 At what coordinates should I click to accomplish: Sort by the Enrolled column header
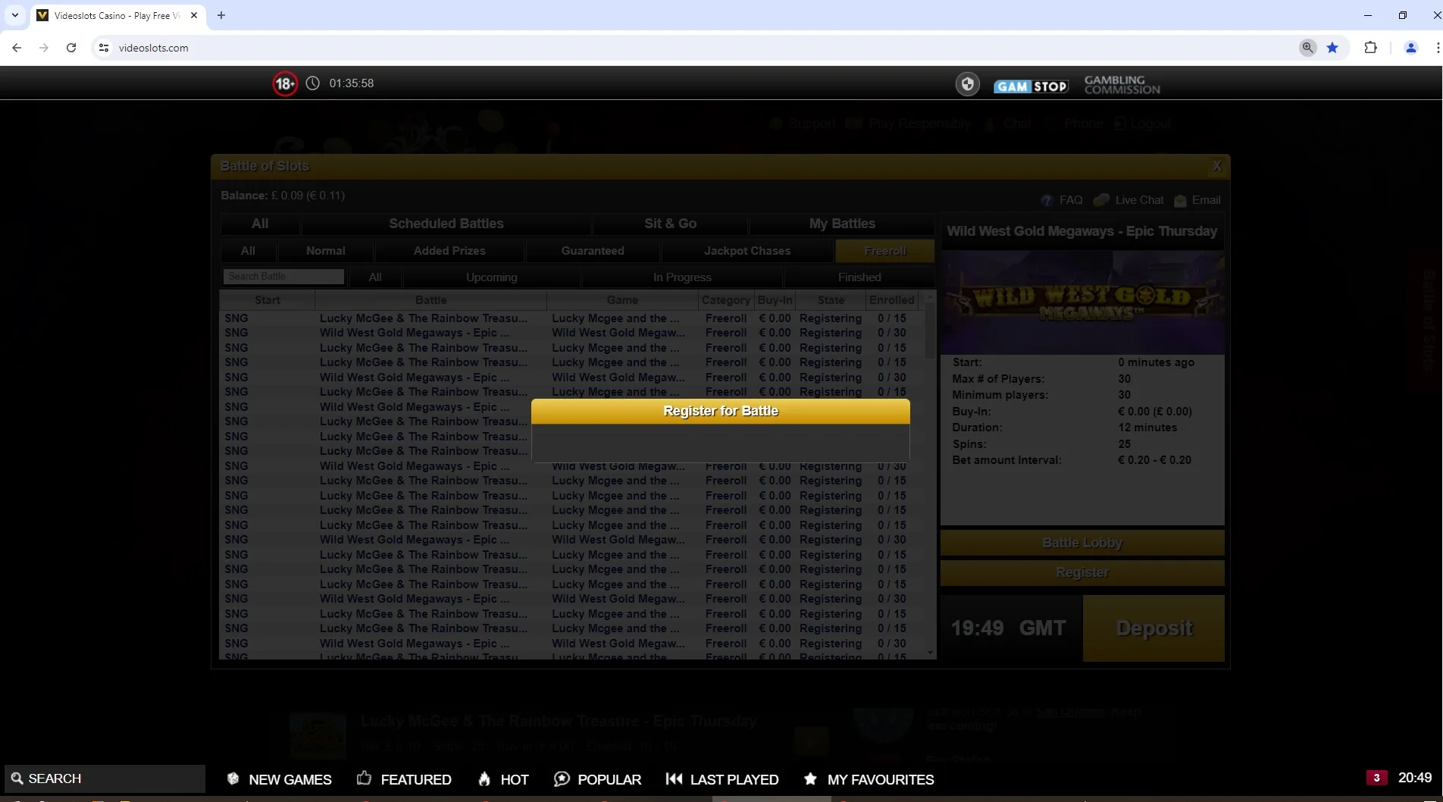[891, 300]
